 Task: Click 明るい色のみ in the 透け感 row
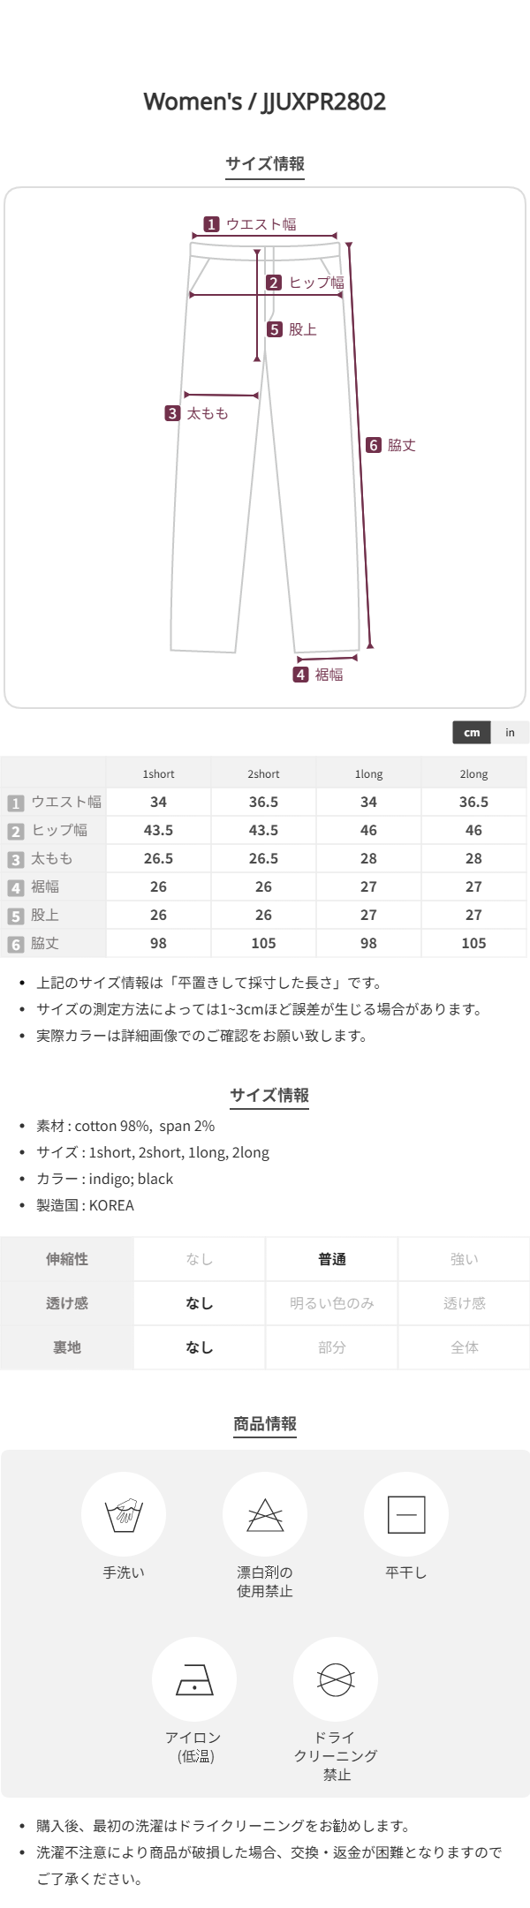pyautogui.click(x=332, y=1303)
